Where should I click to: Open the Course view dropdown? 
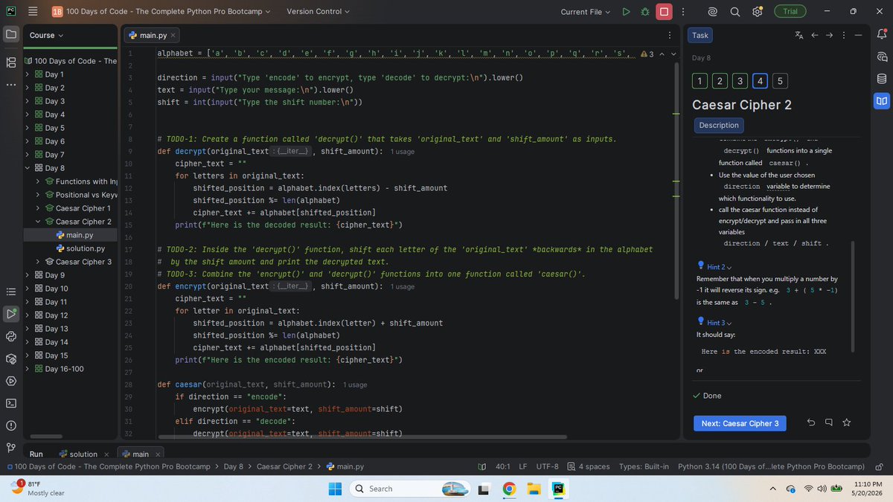click(46, 35)
